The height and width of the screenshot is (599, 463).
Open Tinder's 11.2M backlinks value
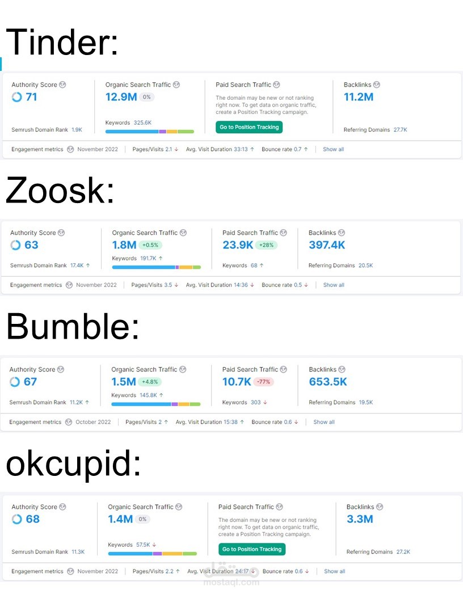(359, 97)
